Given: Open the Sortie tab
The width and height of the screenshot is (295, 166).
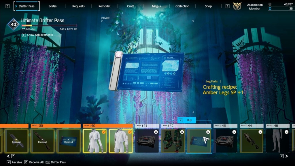Looking at the screenshot, I should [52, 6].
